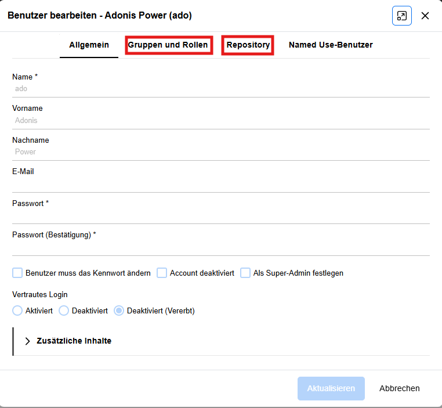This screenshot has width=442, height=408.
Task: Click the Abbrechen button
Action: (399, 388)
